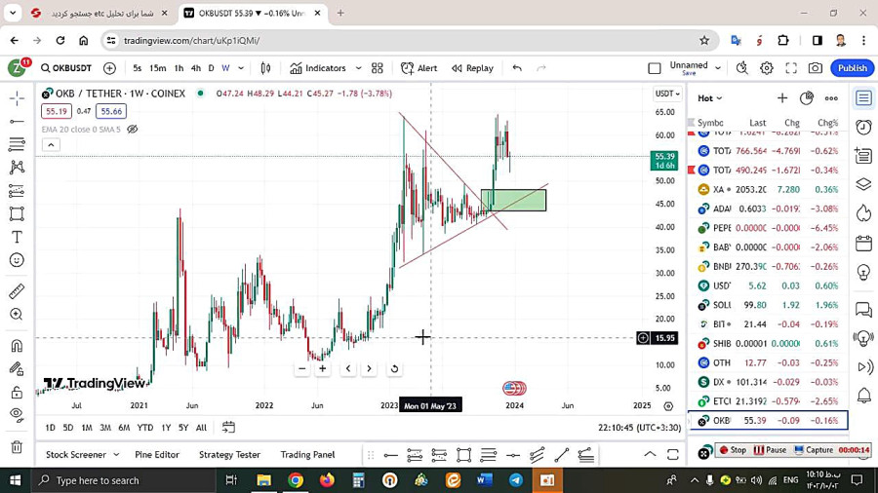The image size is (878, 493).
Task: Open the Trading Panel tab
Action: [307, 455]
